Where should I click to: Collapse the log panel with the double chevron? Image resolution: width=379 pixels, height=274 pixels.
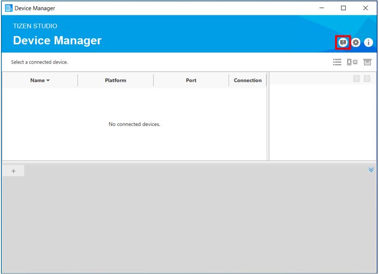pos(371,170)
